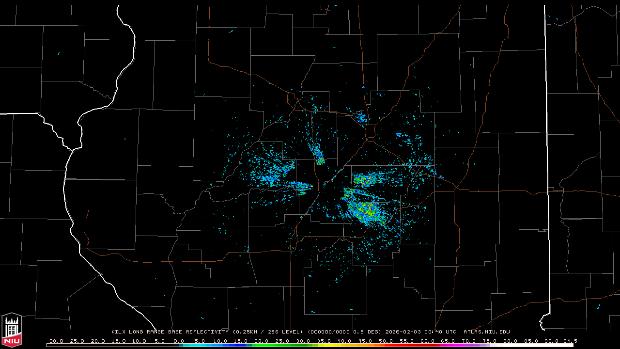The width and height of the screenshot is (620, 349).
Task: Click the red 50.0 dBZ color on scale
Action: (x=386, y=345)
